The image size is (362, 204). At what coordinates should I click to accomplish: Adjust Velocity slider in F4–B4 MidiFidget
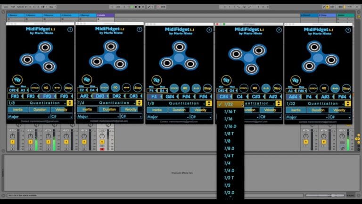coord(201,110)
